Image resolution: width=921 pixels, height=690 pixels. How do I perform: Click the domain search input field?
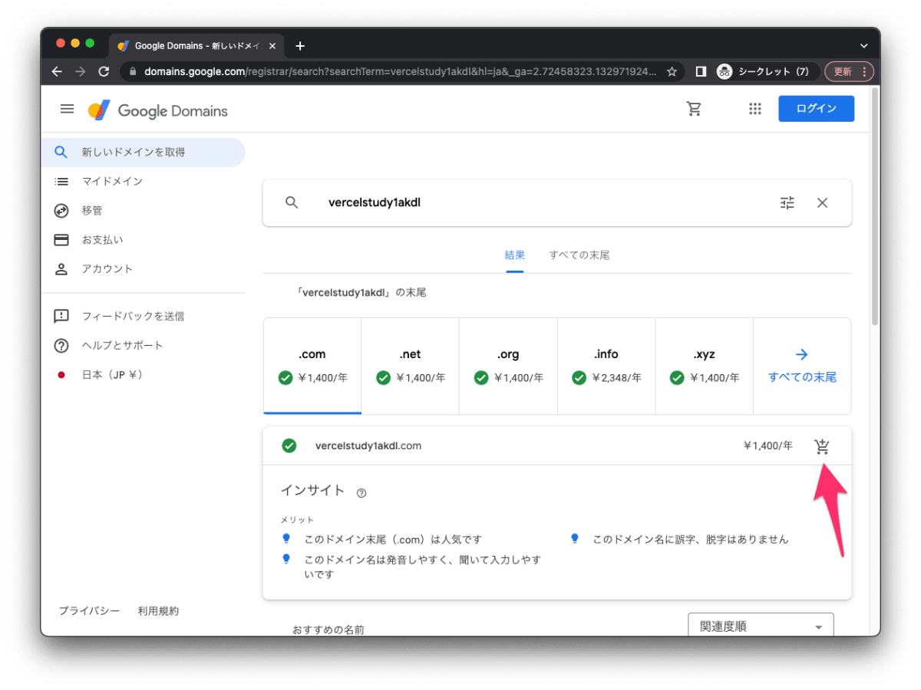pyautogui.click(x=545, y=203)
